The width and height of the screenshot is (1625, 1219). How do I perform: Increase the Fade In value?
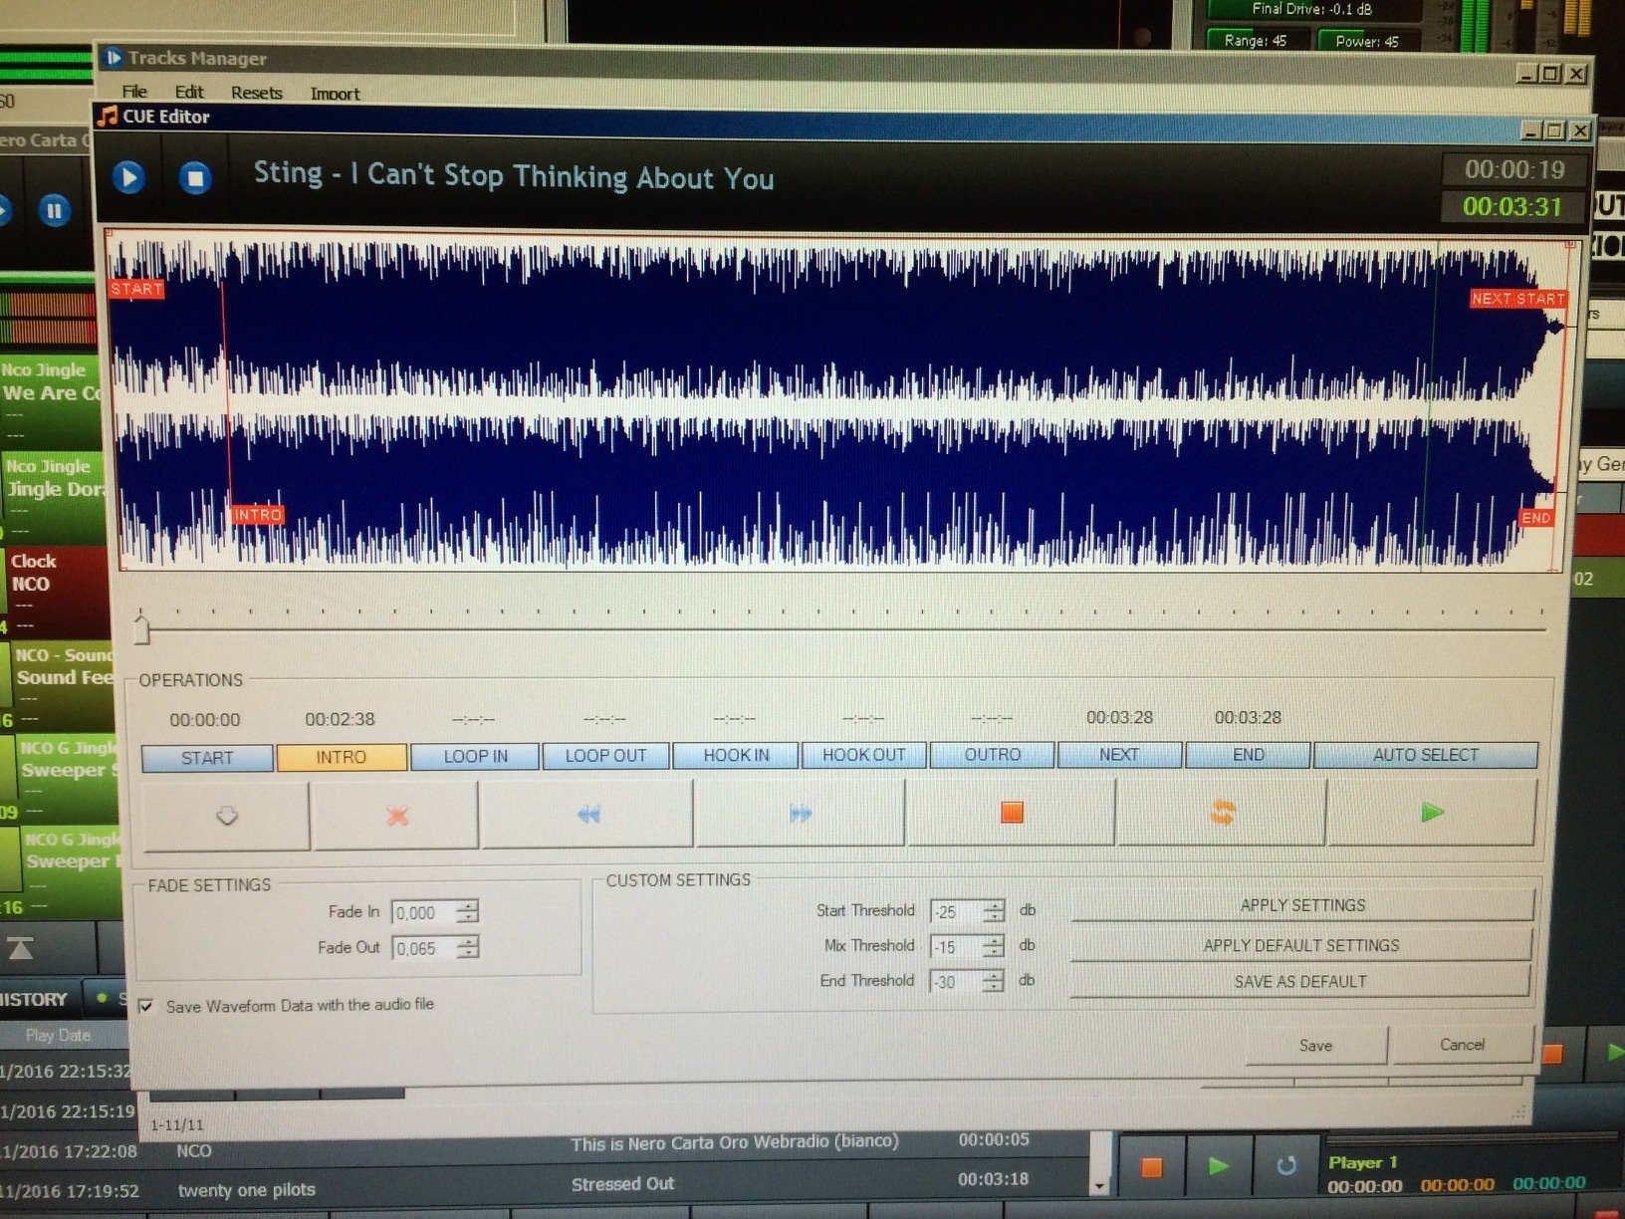coord(467,905)
